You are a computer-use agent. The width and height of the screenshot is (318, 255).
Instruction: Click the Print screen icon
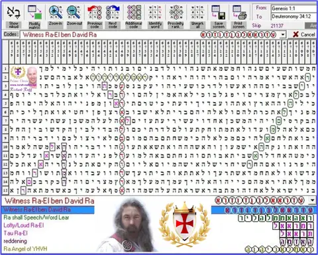(239, 13)
